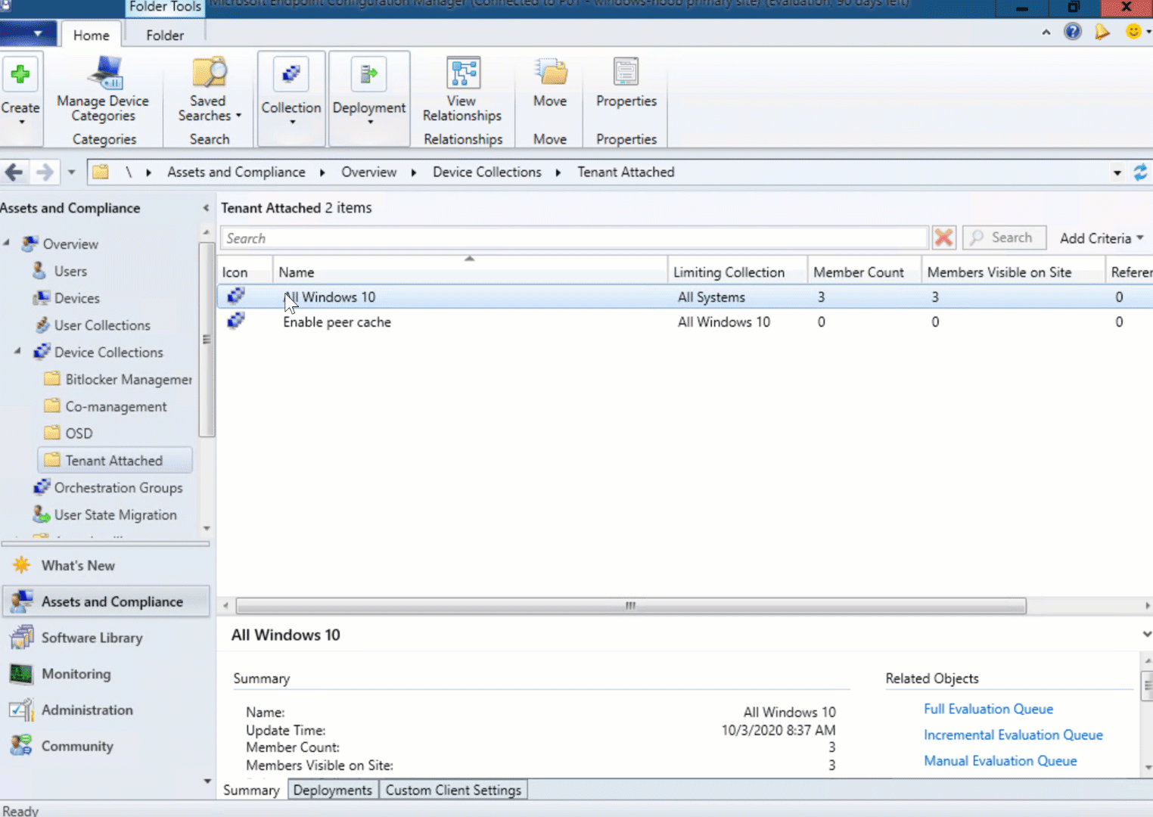Switch to the Folder ribbon tab
Image resolution: width=1153 pixels, height=817 pixels.
(165, 36)
